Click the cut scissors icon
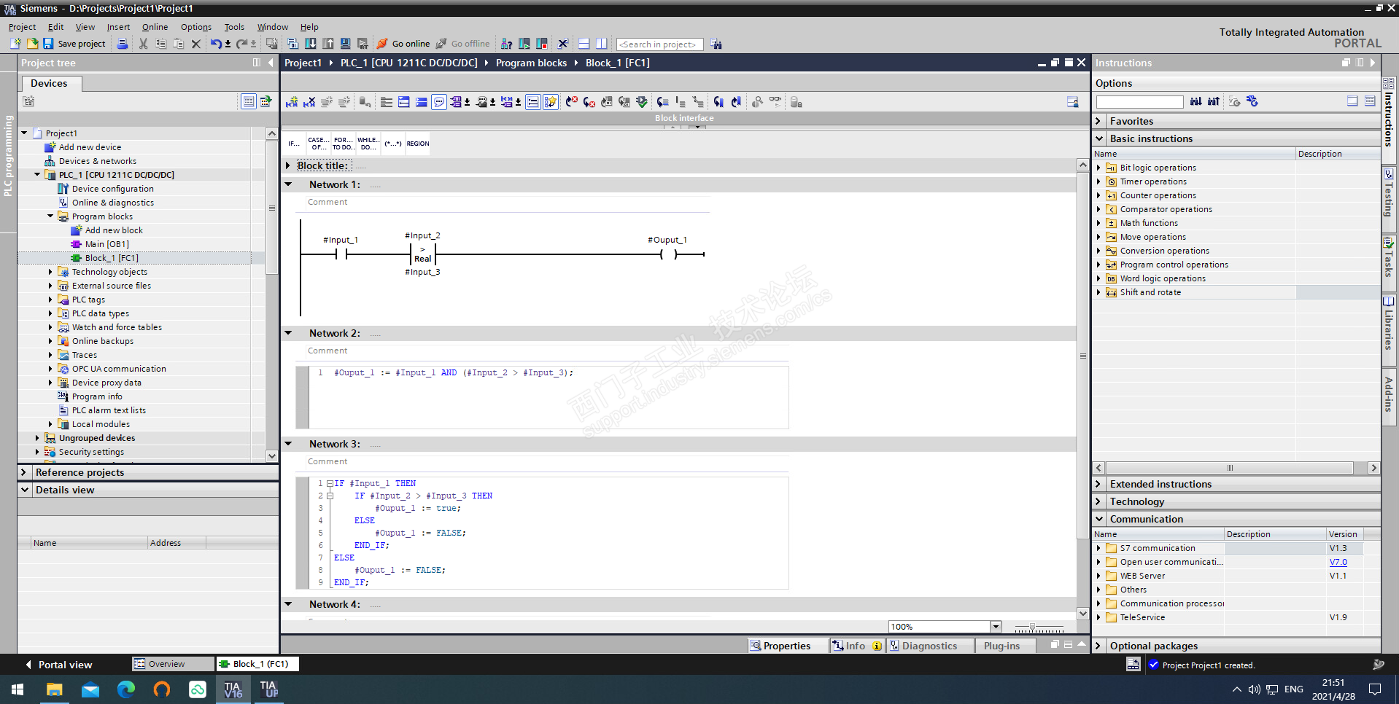The height and width of the screenshot is (704, 1399). pos(143,44)
